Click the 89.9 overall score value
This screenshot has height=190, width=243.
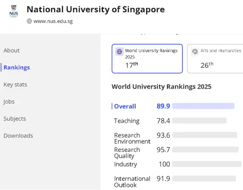point(163,106)
